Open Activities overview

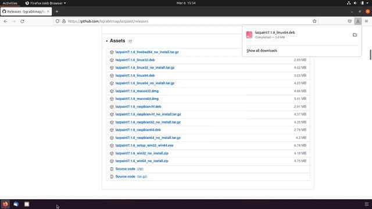[10, 3]
